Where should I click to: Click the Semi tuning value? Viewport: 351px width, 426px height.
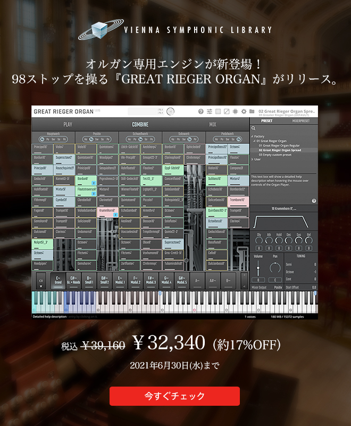(x=315, y=264)
